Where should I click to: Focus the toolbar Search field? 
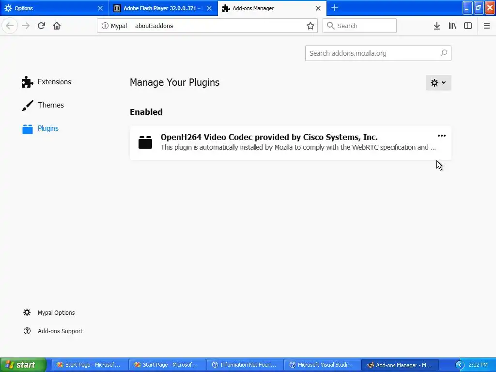click(x=359, y=26)
